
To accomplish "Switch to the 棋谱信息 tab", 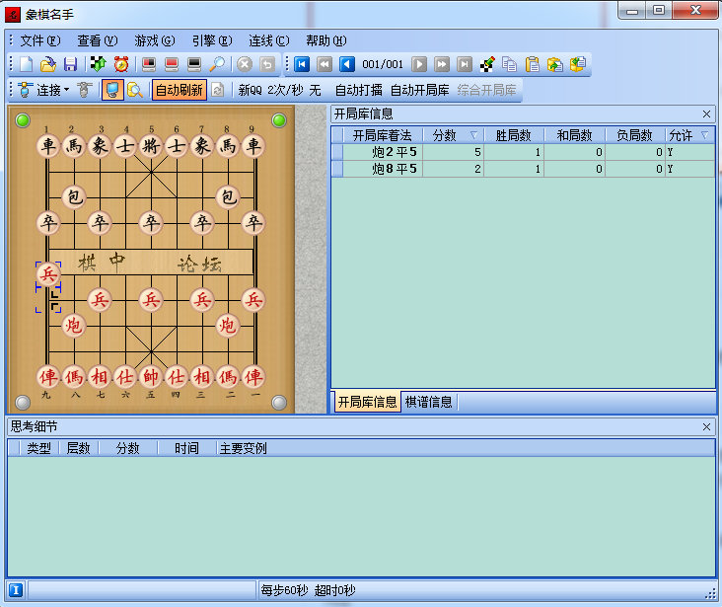I will pos(429,402).
